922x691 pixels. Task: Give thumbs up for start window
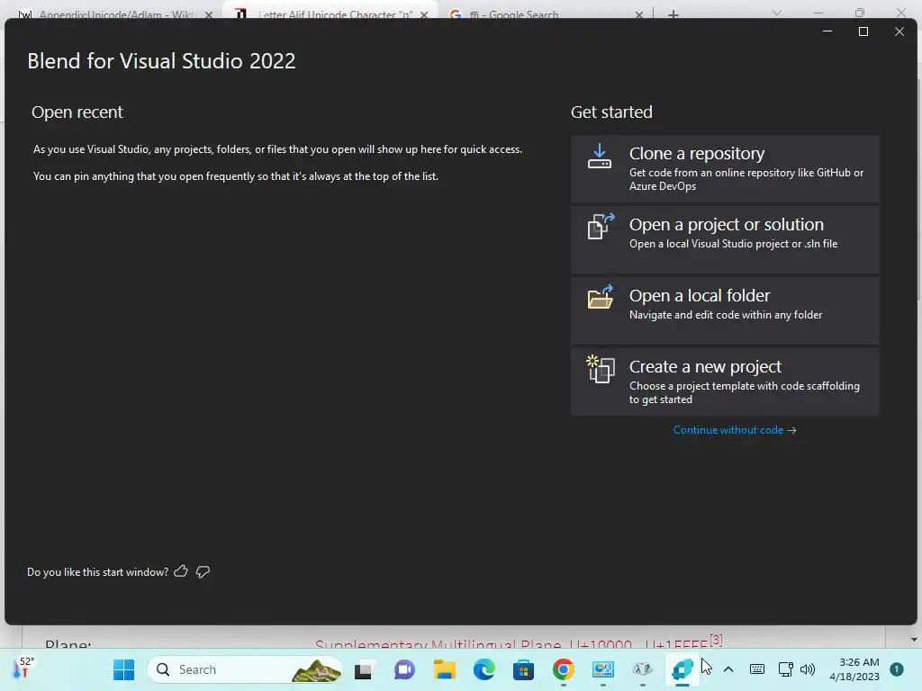click(x=181, y=571)
